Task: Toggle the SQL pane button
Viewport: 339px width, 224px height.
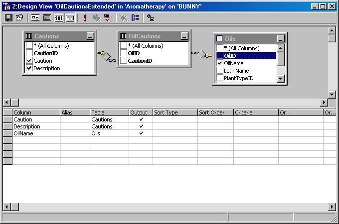Action: [x=59, y=18]
